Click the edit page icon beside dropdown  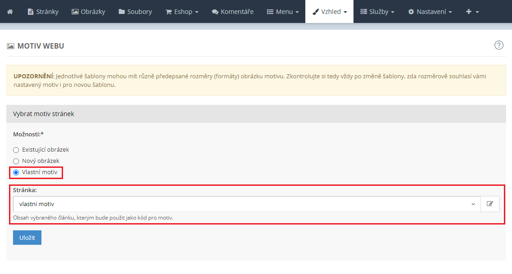pyautogui.click(x=490, y=204)
